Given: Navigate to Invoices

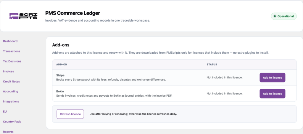Looking at the screenshot, I should pos(9,71).
